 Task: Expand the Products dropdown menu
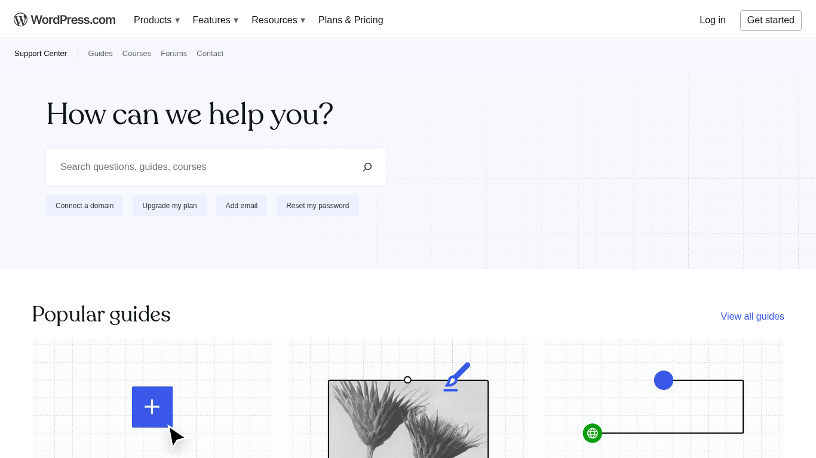[157, 20]
